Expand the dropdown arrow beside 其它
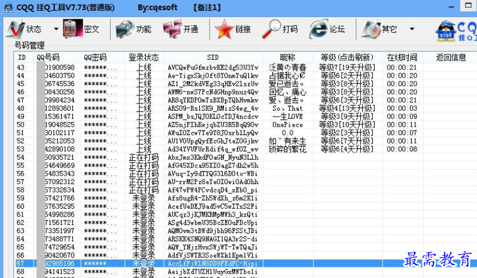 click(412, 29)
